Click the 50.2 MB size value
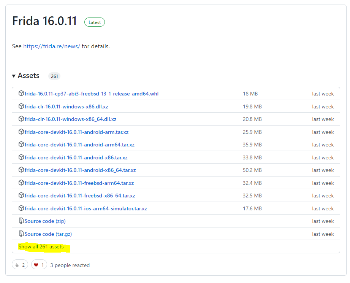Image resolution: width=350 pixels, height=283 pixels. (252, 170)
